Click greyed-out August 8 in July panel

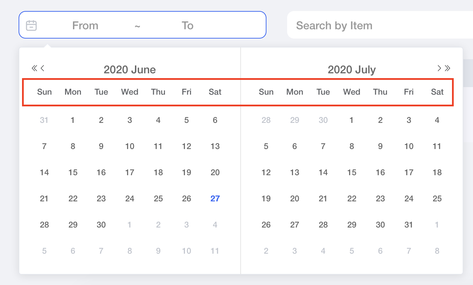[x=437, y=251]
